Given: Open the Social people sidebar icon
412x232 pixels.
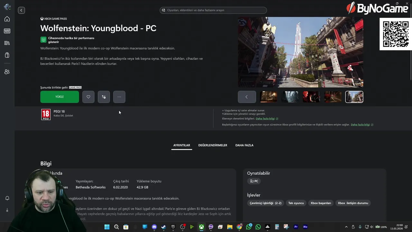Looking at the screenshot, I should point(7,72).
